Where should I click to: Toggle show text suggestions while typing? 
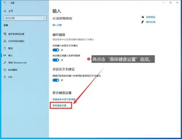pos(56,50)
